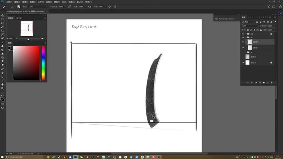Toggle lock all for the layer

tap(261, 30)
